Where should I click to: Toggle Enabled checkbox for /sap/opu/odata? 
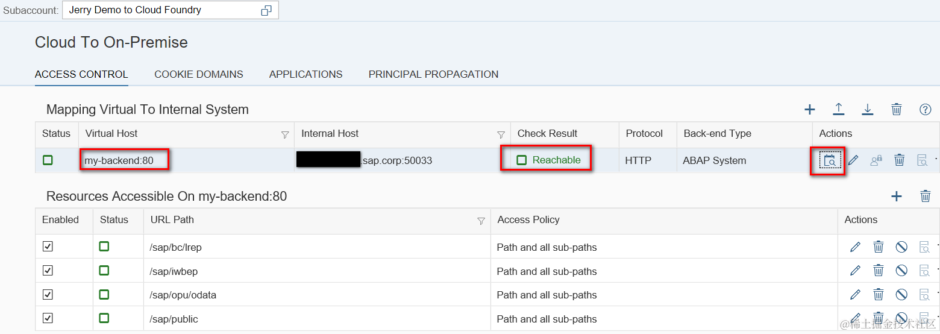click(x=48, y=294)
